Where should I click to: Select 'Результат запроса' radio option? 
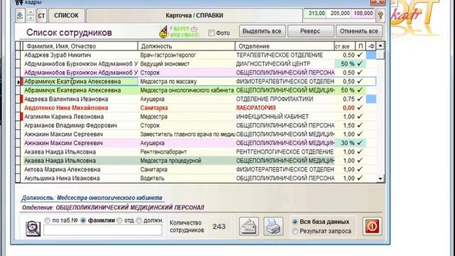pyautogui.click(x=295, y=231)
